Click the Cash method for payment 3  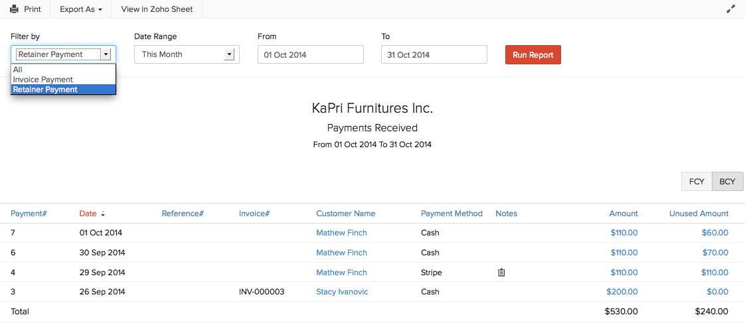430,292
